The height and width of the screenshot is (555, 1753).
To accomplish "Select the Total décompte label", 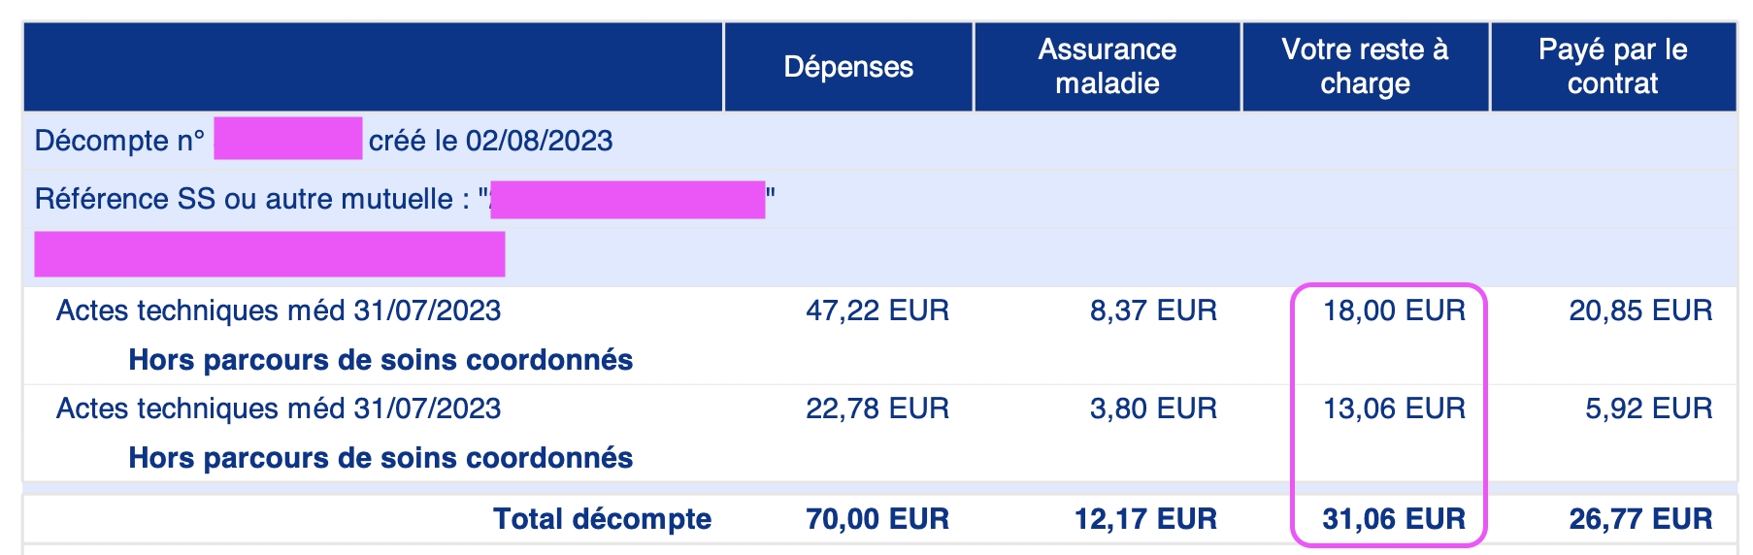I will [x=602, y=519].
